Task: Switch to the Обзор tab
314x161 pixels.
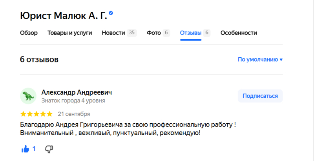Action: tap(29, 33)
